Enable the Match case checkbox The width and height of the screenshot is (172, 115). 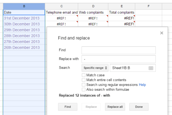tap(84, 75)
